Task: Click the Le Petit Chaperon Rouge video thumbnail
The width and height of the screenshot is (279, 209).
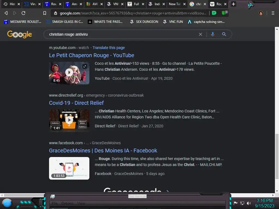Action: tap(69, 73)
